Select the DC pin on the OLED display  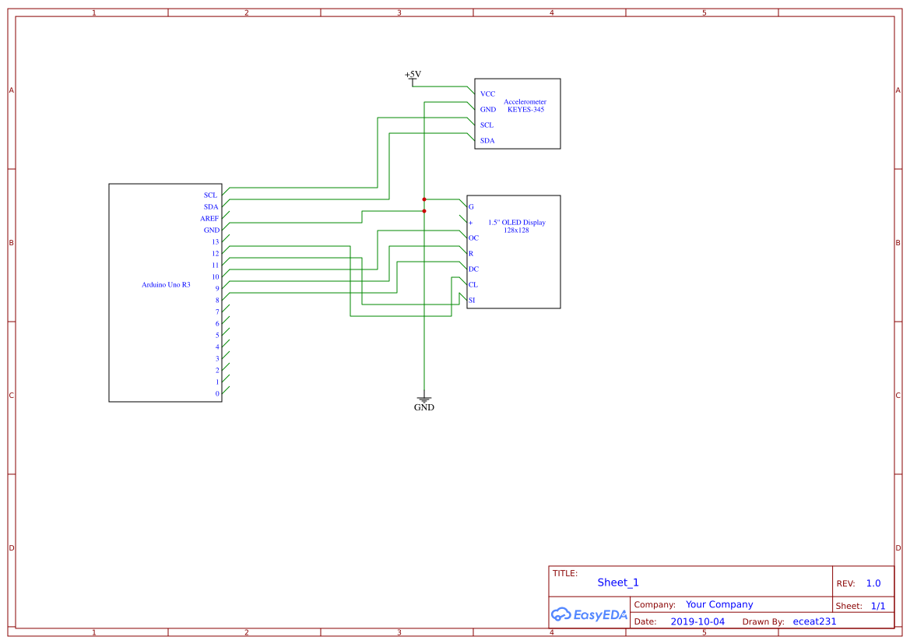pyautogui.click(x=473, y=269)
